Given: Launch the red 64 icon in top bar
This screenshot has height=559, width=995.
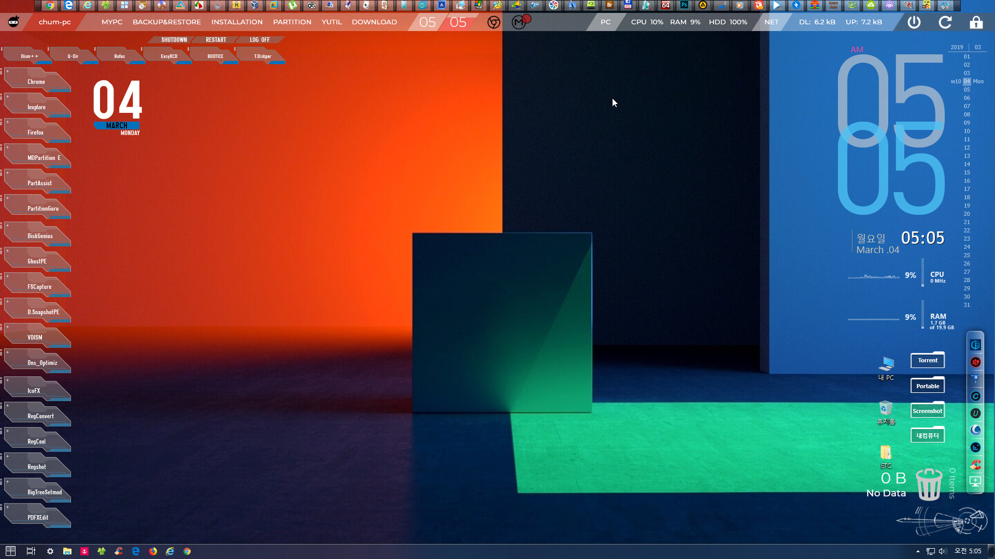Looking at the screenshot, I should point(665,6).
